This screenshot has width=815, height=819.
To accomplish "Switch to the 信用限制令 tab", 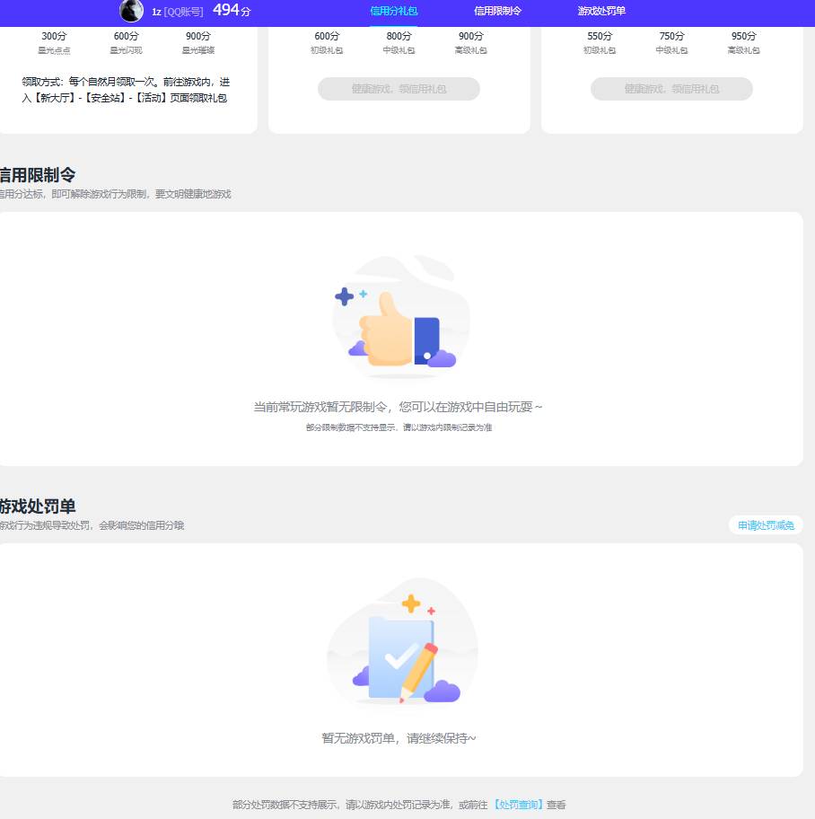I will 498,12.
